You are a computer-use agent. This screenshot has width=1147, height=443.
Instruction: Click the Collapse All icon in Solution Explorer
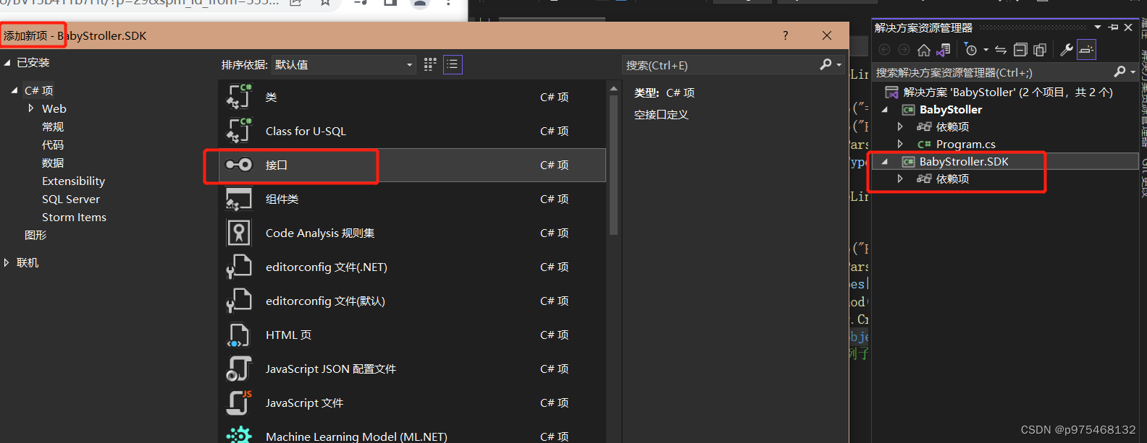1020,50
